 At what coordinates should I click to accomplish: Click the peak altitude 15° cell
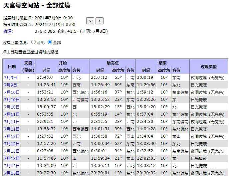(118, 107)
